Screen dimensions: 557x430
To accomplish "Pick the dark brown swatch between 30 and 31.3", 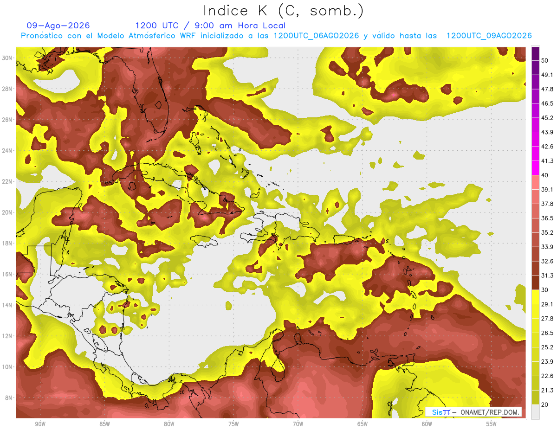I will [535, 282].
